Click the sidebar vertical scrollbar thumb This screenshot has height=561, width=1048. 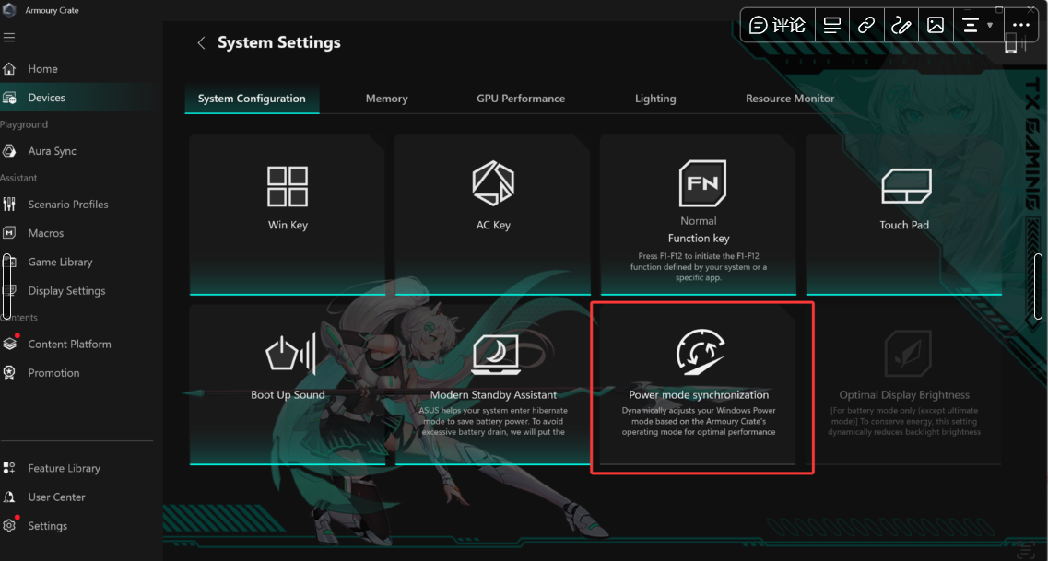[x=6, y=286]
